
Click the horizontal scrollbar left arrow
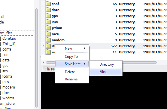point(43,62)
